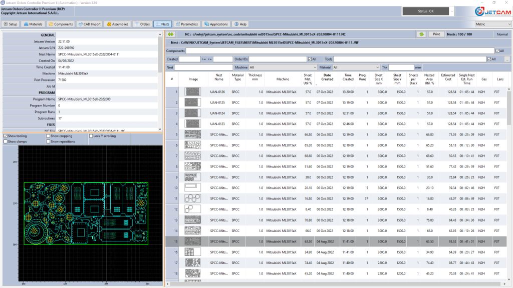Click the ellipsis button next to Tools filter
The width and height of the screenshot is (513, 288).
pos(507,59)
